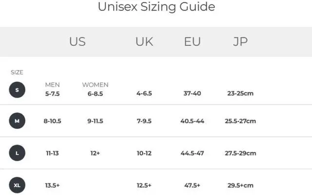The width and height of the screenshot is (312, 195).
Task: Click the Unisex Sizing Guide title
Action: (x=156, y=7)
